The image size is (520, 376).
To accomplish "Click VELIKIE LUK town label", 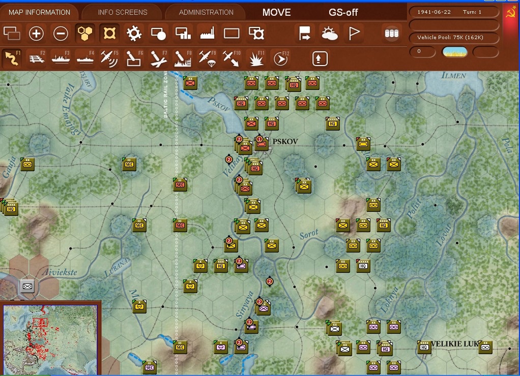I will [x=455, y=344].
